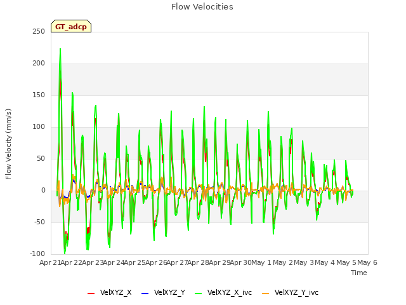Click the May 6 x-axis date label

coord(367,262)
